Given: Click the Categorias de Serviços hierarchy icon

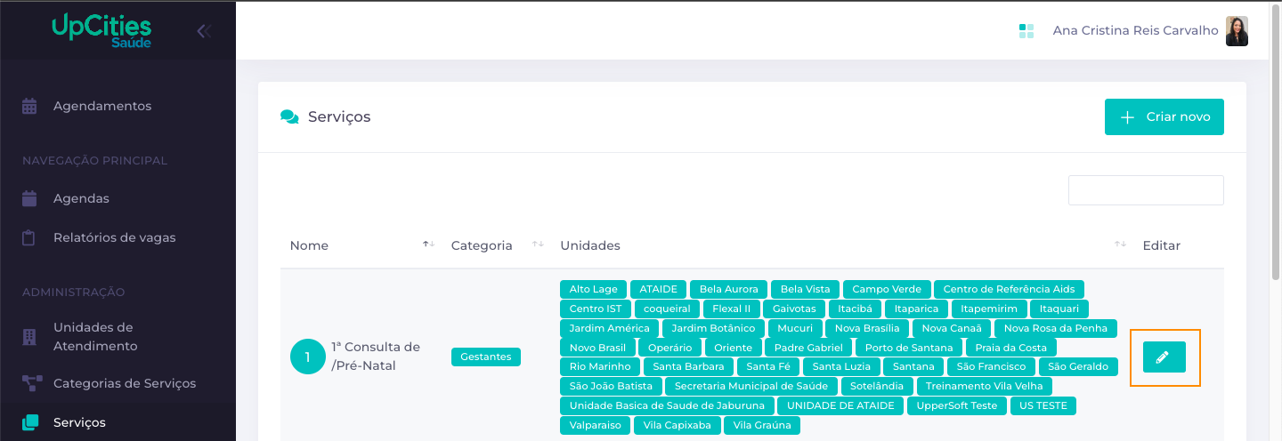Looking at the screenshot, I should click(31, 383).
